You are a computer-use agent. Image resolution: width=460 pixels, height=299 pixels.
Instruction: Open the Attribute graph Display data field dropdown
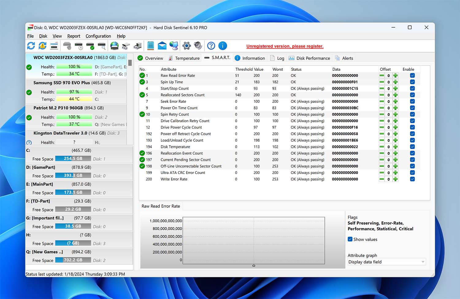point(386,262)
